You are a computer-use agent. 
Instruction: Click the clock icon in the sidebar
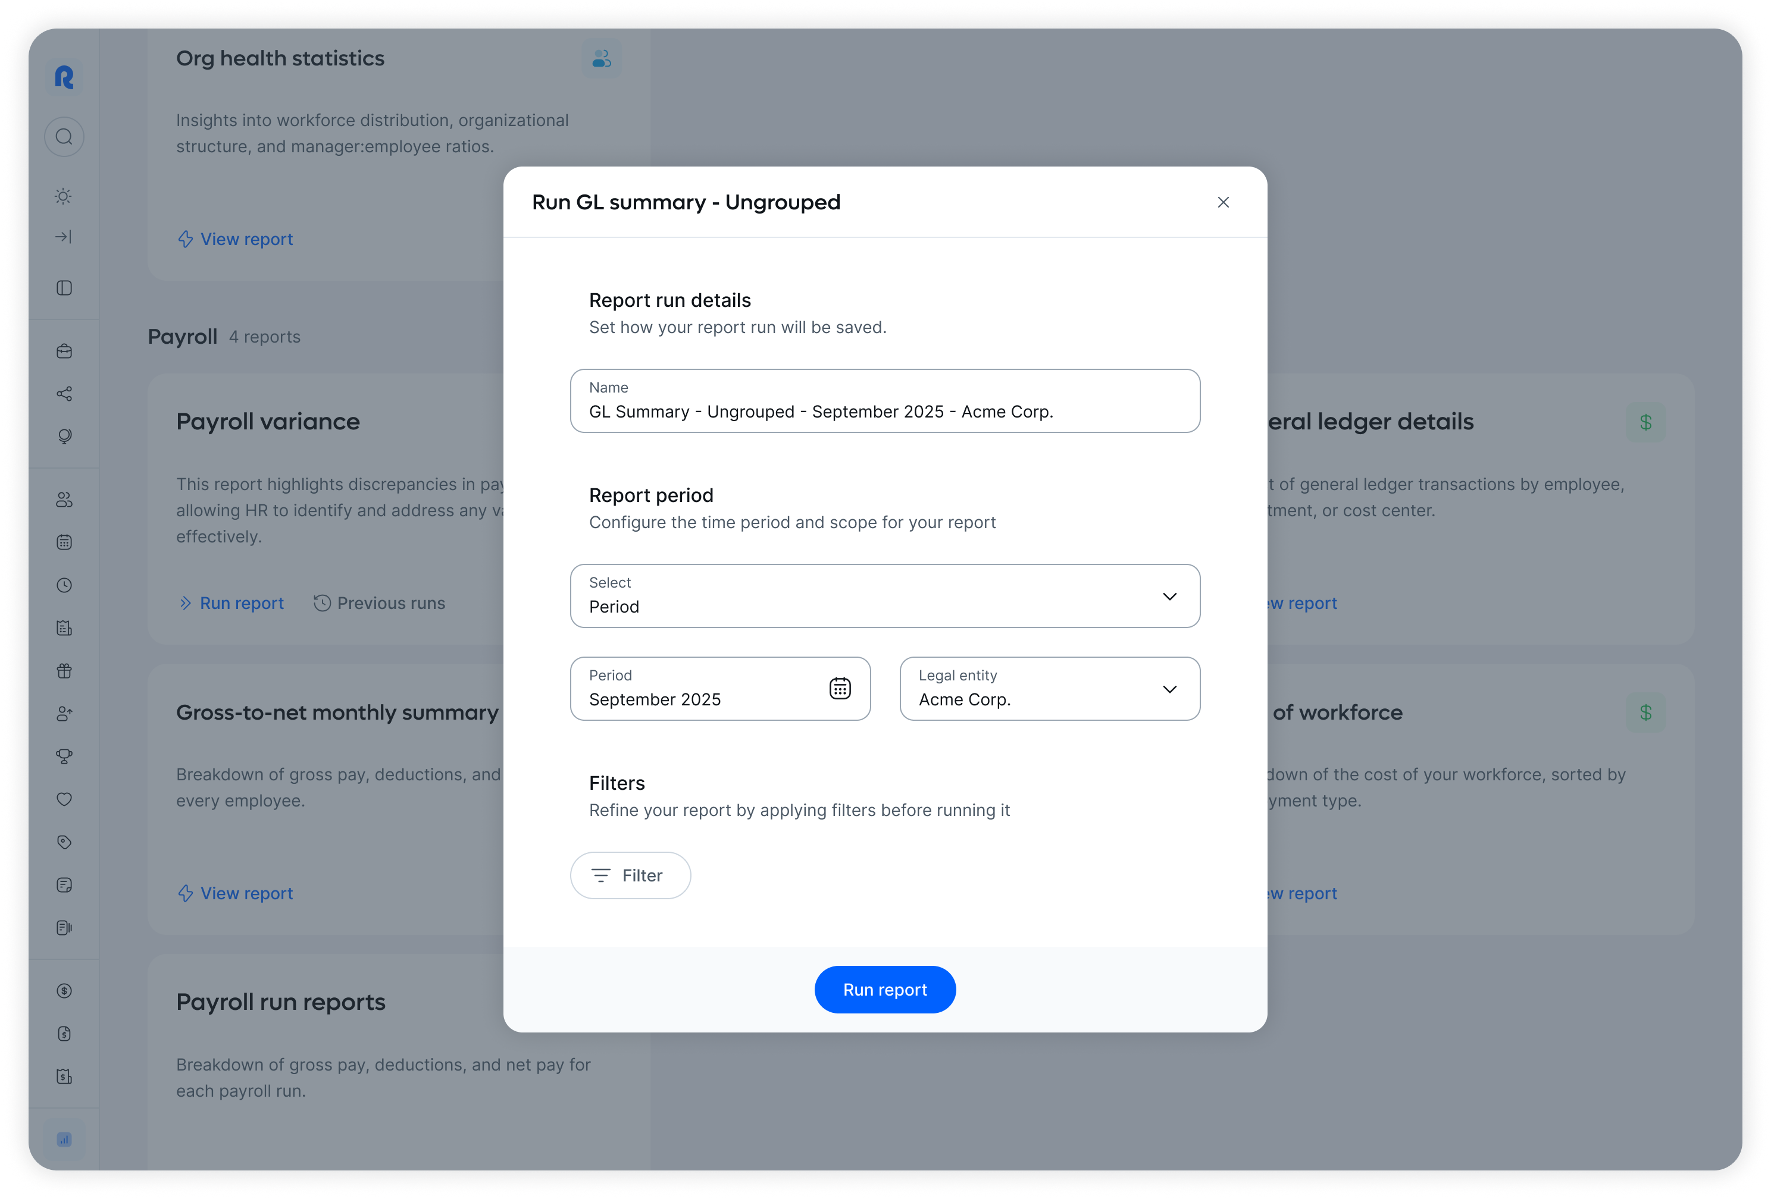(64, 585)
